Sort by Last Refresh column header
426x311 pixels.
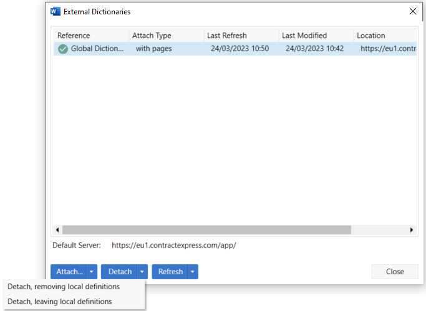[241, 36]
